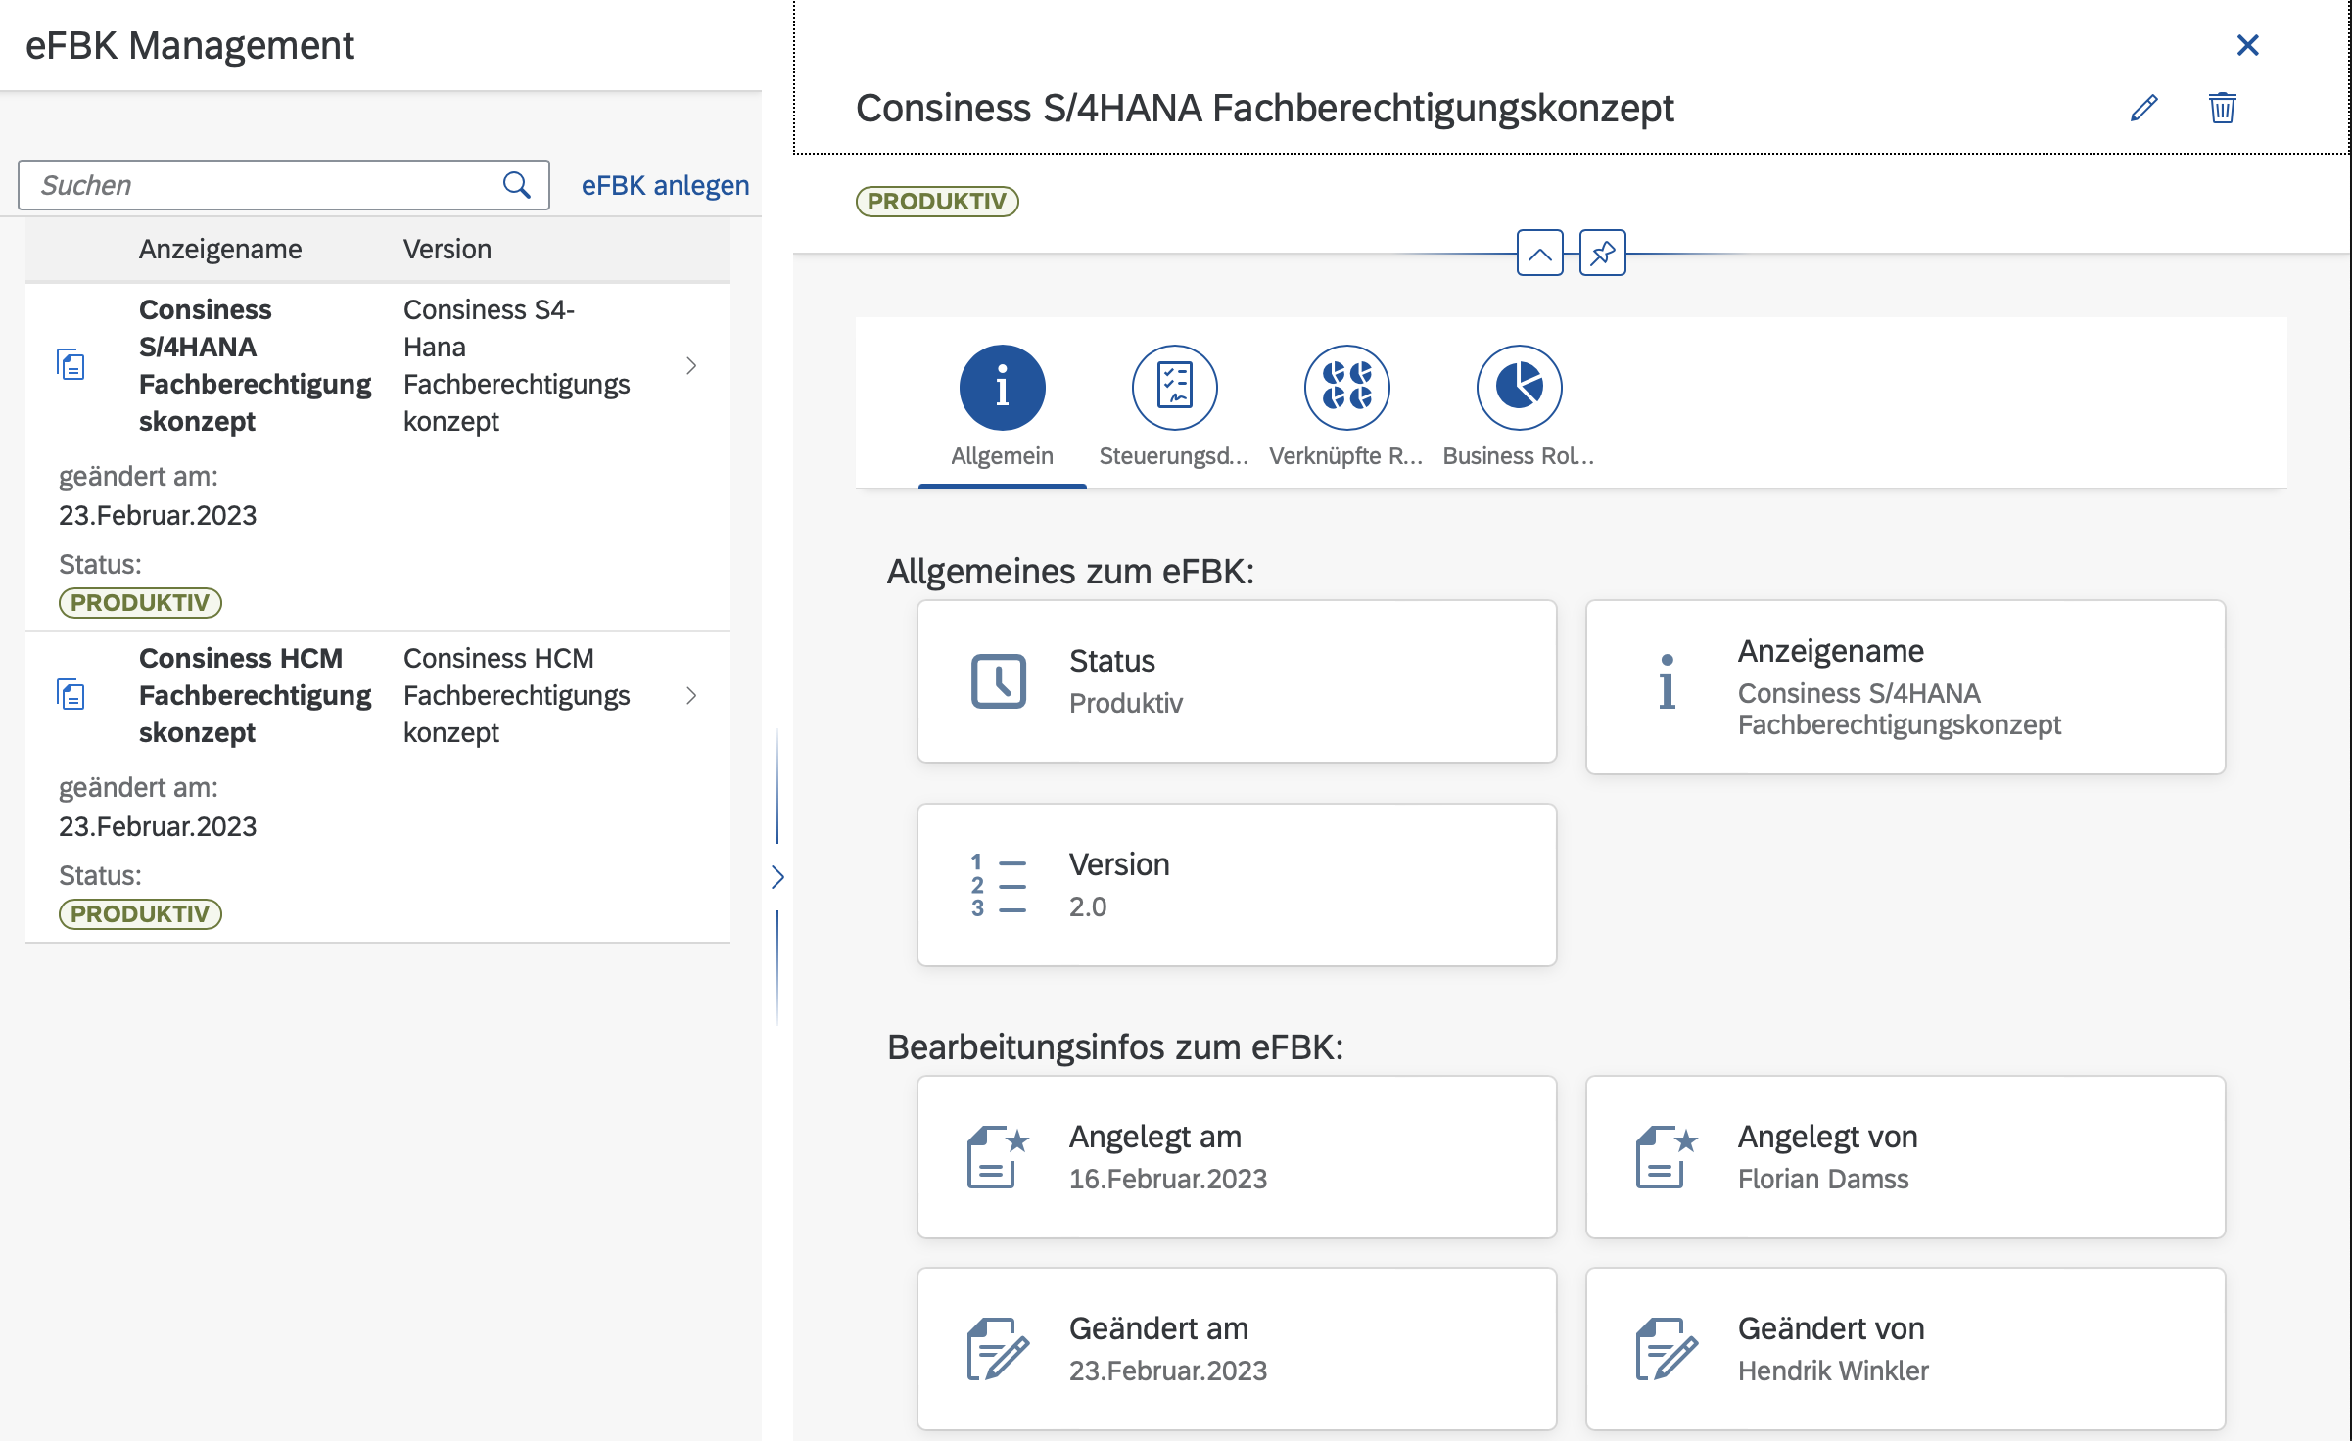Click changed date 23.Februar.2023 on Geändert am card

[x=1168, y=1371]
